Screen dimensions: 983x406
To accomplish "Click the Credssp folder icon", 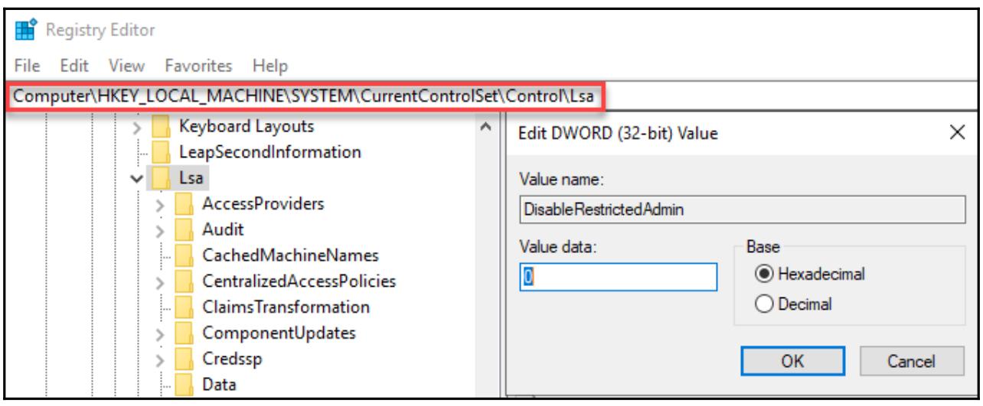I will (x=185, y=359).
